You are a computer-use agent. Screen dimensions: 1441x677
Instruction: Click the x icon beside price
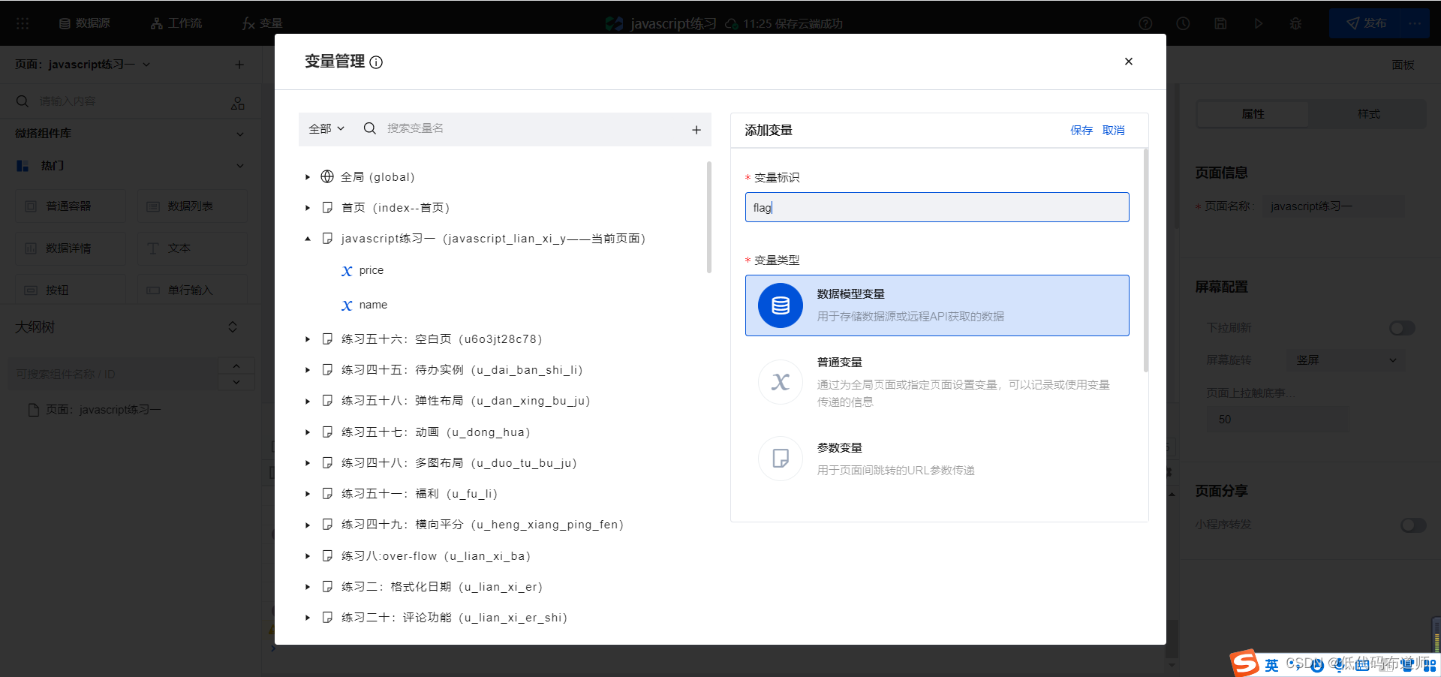(347, 271)
